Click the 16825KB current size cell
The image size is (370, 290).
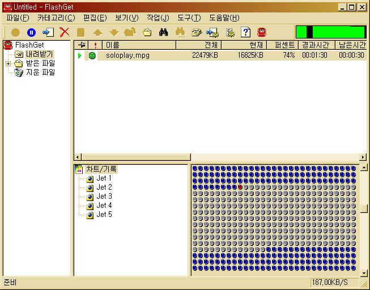pos(250,55)
